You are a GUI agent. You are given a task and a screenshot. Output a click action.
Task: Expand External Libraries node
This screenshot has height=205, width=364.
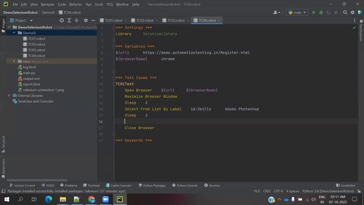[9, 96]
